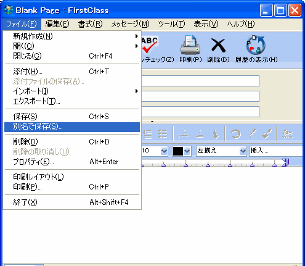Click the undo arrow icon in formatting bar

point(235,134)
